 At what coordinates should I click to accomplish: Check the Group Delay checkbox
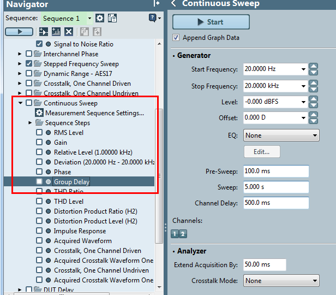(x=39, y=181)
